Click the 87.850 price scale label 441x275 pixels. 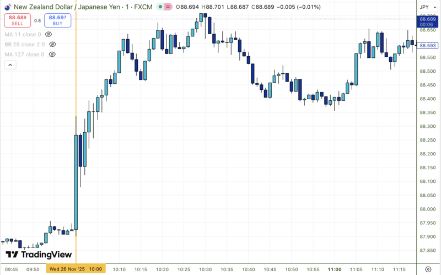pos(428,251)
